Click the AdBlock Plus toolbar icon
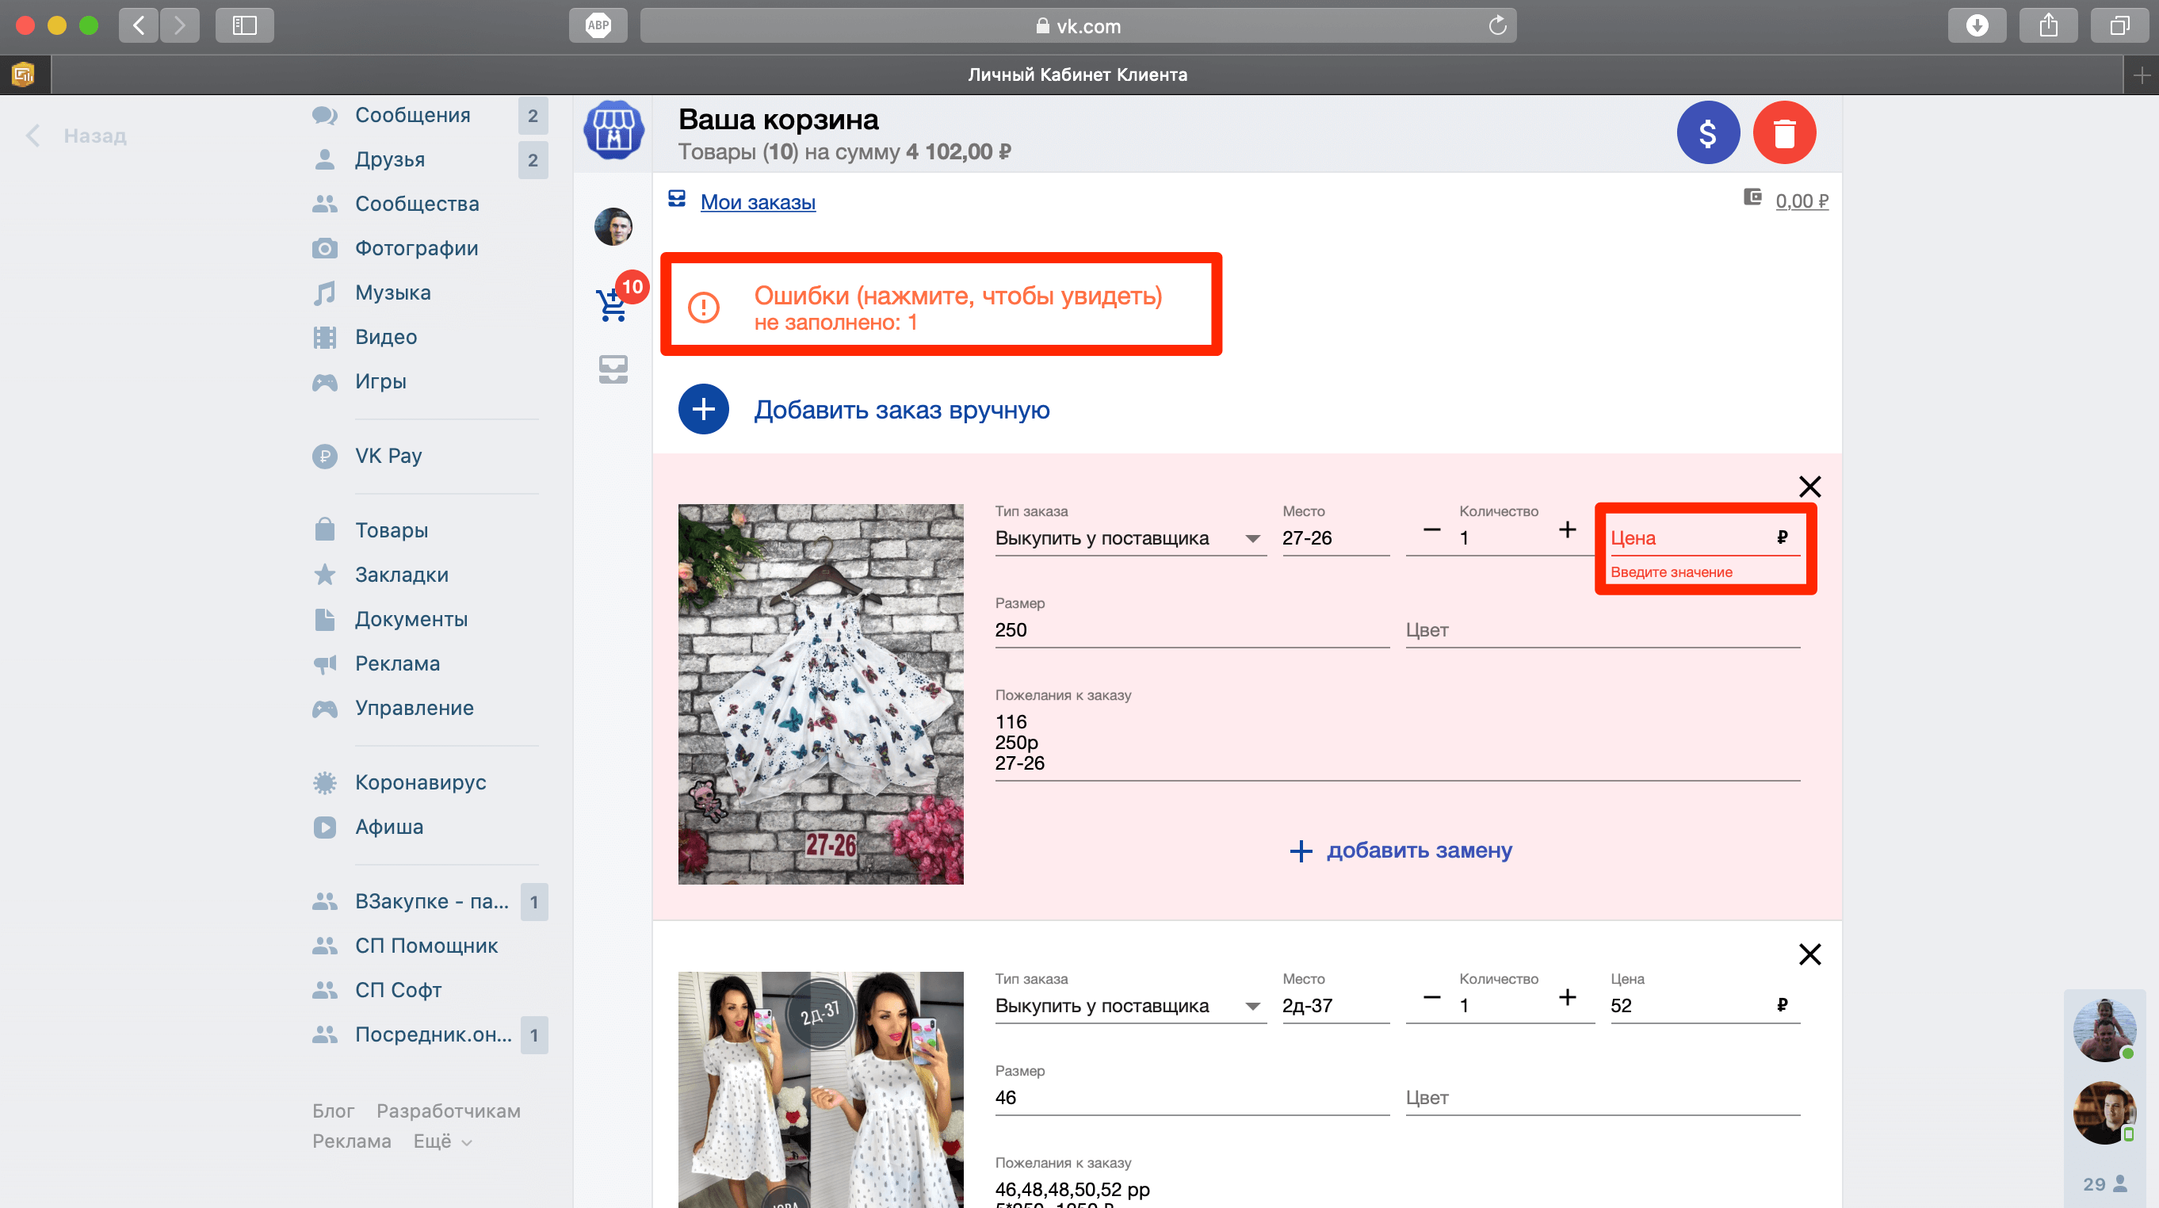Screen dimensions: 2159x1208 pos(598,25)
